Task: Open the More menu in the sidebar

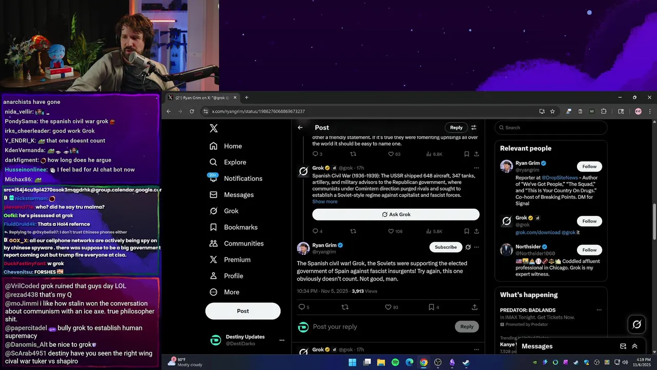Action: click(225, 292)
